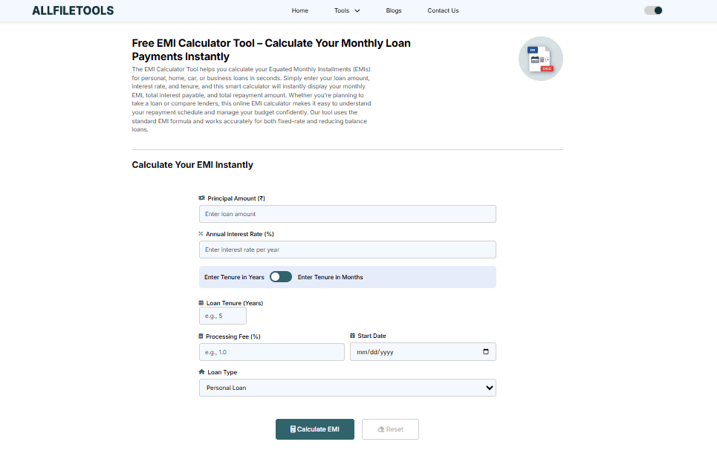Click the calendar icon beside Start Date label
Viewport: 717px width, 459px height.
point(352,336)
